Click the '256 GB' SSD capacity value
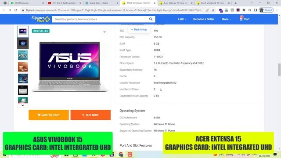This screenshot has width=281, height=158. (x=158, y=37)
